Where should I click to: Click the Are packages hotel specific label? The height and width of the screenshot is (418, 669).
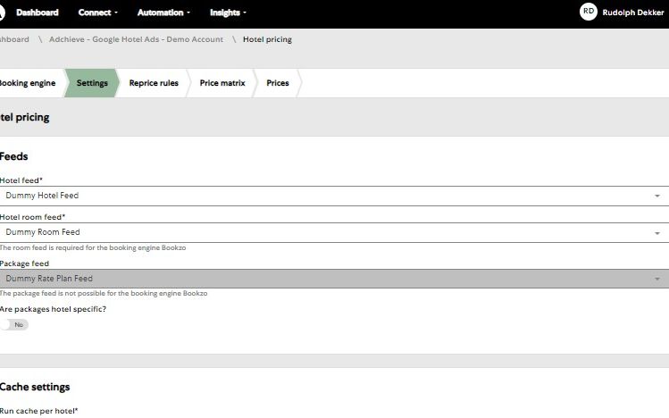[x=53, y=309]
